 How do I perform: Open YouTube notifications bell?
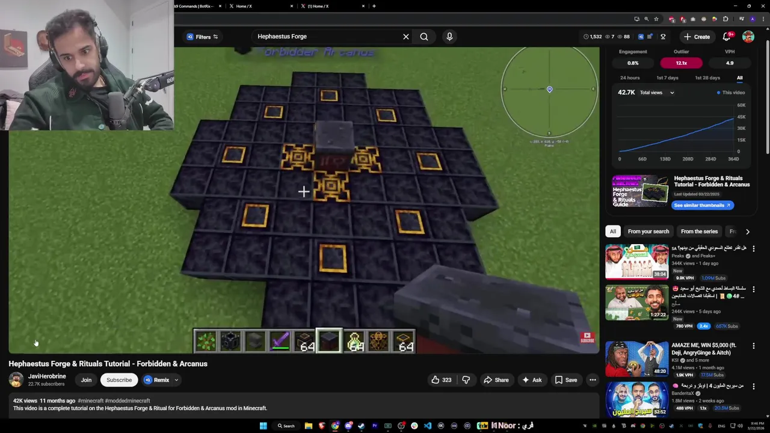coord(727,37)
